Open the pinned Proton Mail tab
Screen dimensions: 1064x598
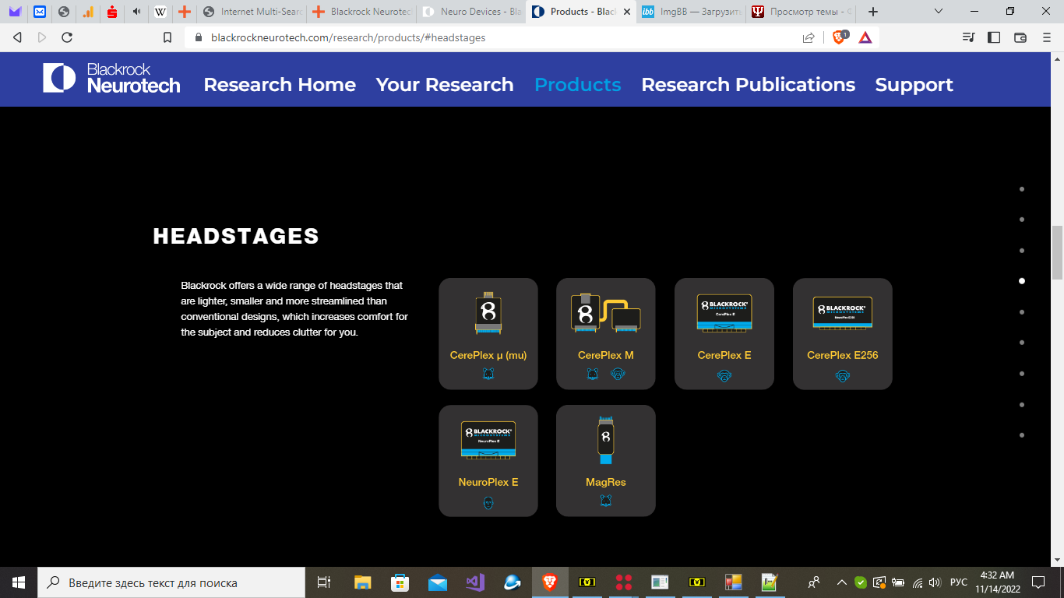[x=15, y=12]
